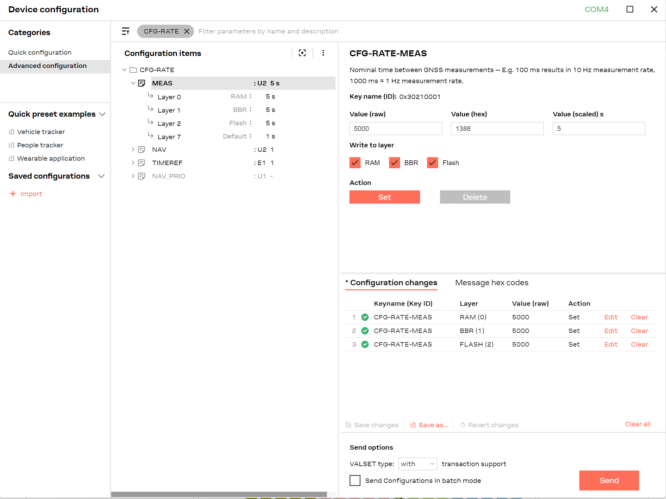Screen dimensions: 666x499
Task: Uncheck the RAM write layer checkbox
Action: pos(355,163)
